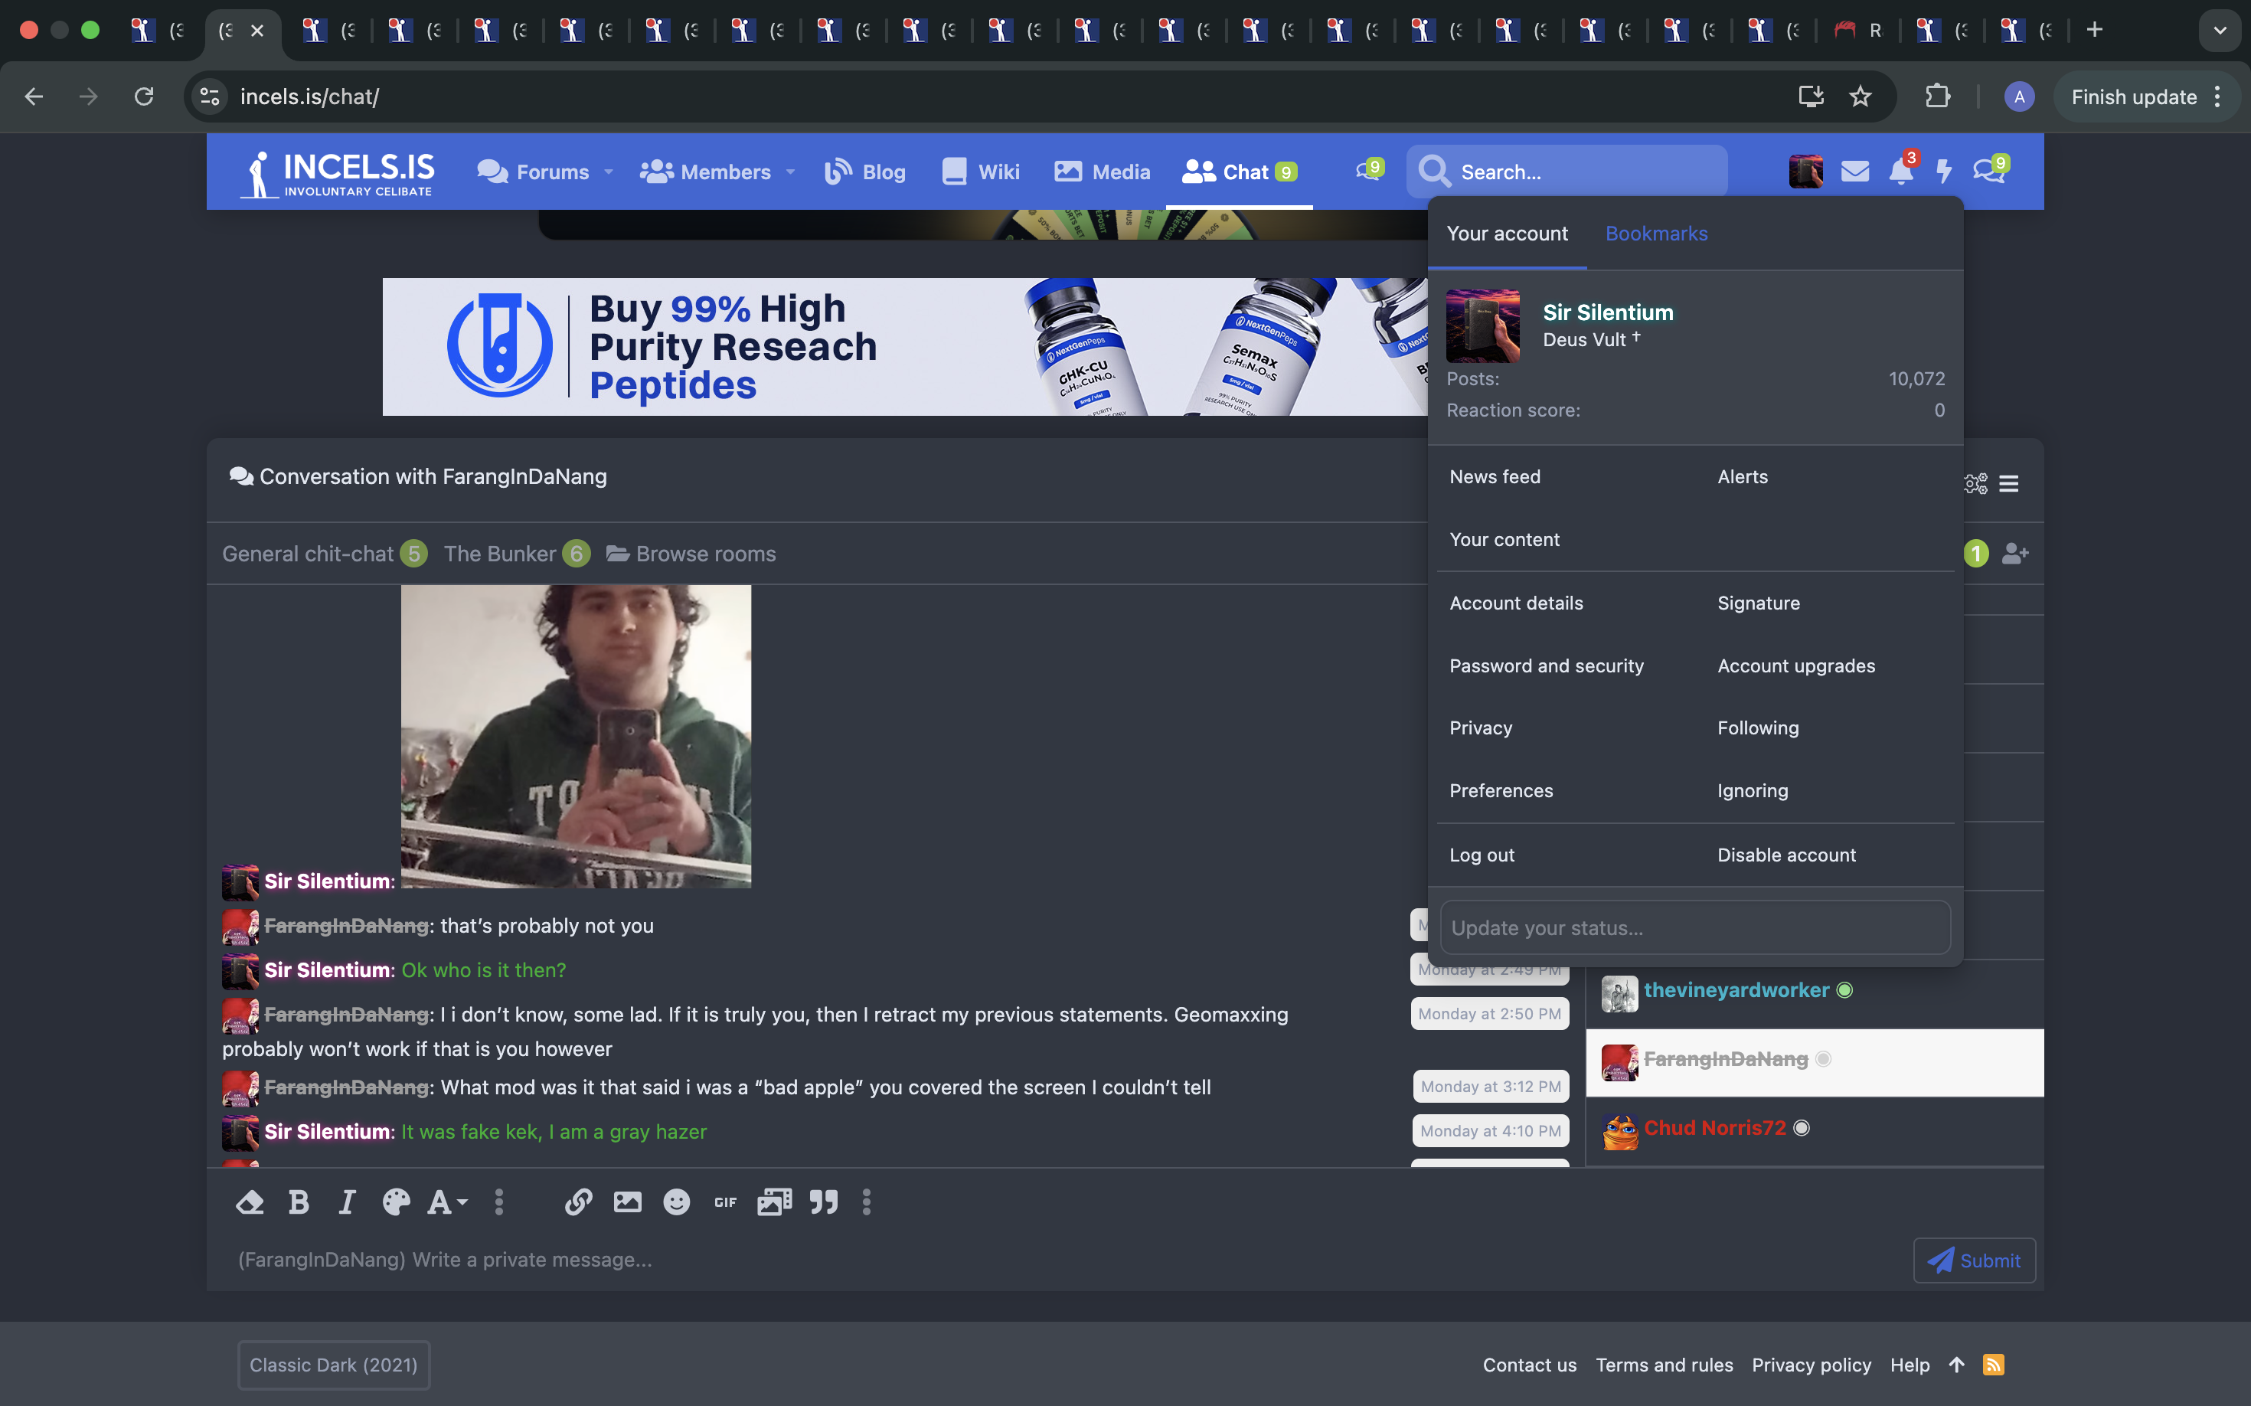Open Preferences in the account menu
The height and width of the screenshot is (1406, 2251).
tap(1501, 790)
